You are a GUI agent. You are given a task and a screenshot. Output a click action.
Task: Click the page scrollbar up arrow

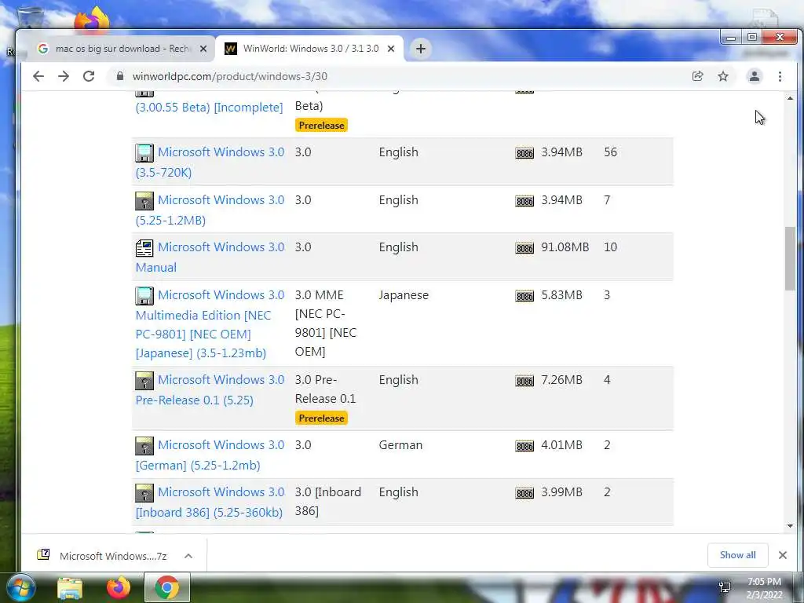(x=790, y=97)
